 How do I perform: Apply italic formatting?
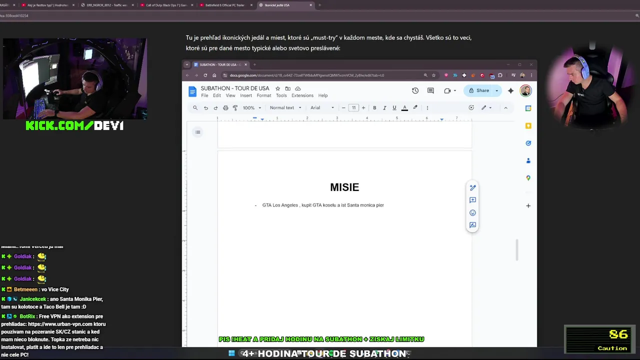tap(384, 107)
